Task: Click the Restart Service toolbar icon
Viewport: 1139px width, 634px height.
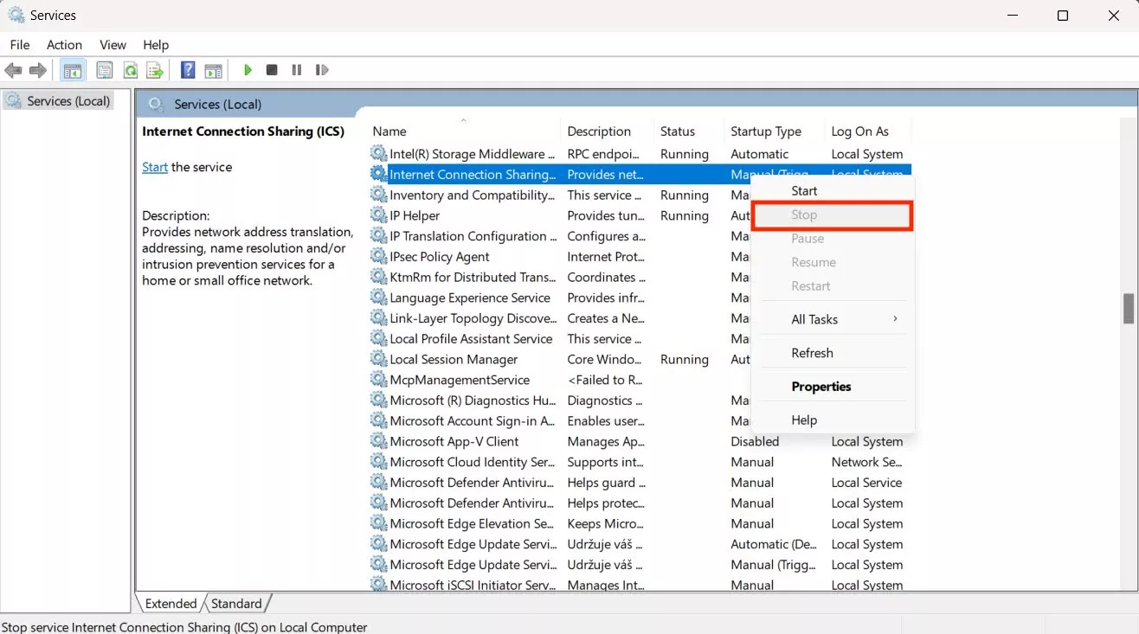Action: 322,70
